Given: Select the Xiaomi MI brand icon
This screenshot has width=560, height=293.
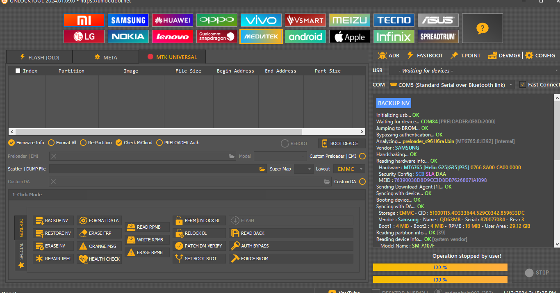Looking at the screenshot, I should 84,20.
